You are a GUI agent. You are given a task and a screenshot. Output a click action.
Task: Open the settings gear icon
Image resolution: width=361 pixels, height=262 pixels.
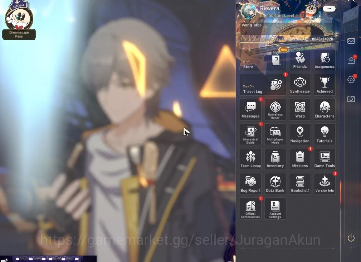tap(351, 80)
